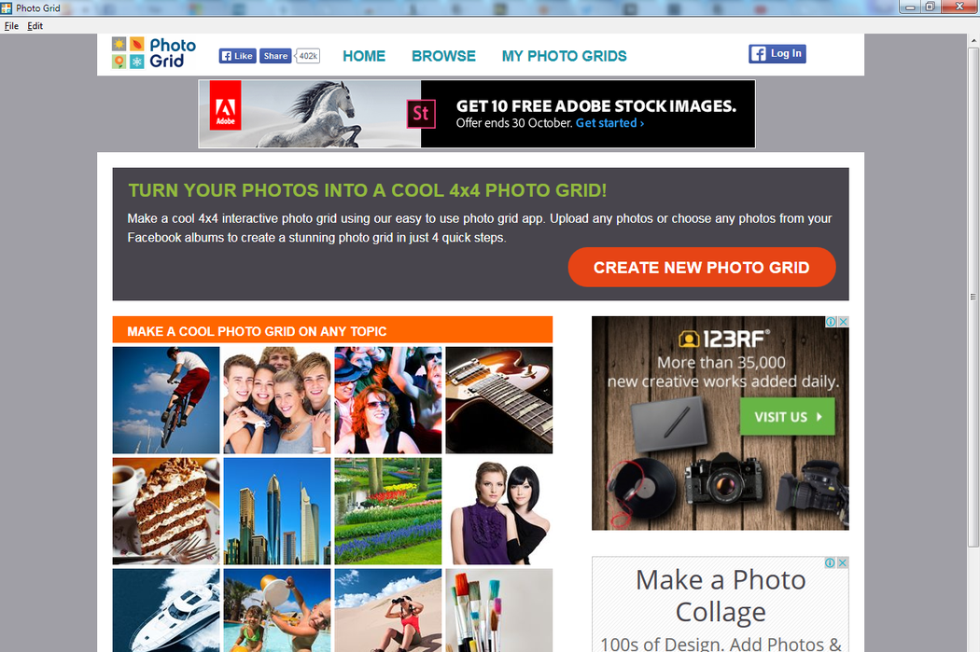
Task: Open the File menu
Action: [11, 26]
